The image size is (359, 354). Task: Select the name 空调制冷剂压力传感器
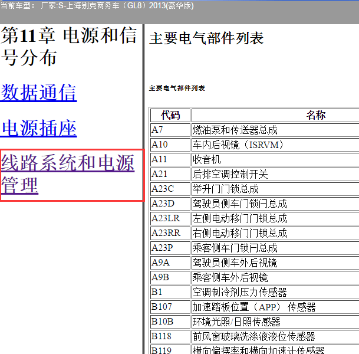240,292
